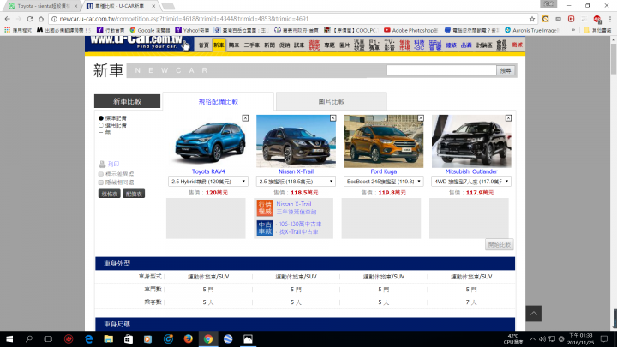Expand the bookmarks overflow chevron

(x=573, y=30)
